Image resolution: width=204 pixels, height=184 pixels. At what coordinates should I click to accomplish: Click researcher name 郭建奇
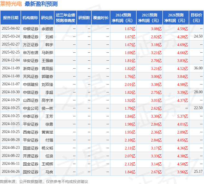coord(47,77)
